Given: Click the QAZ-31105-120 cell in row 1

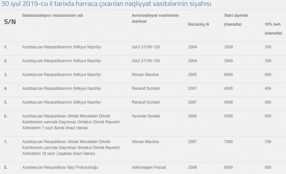Looking at the screenshot, I should click(146, 47).
